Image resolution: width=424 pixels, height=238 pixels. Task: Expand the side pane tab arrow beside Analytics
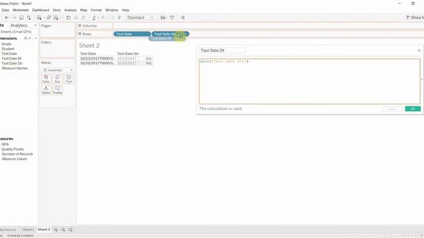(35, 25)
